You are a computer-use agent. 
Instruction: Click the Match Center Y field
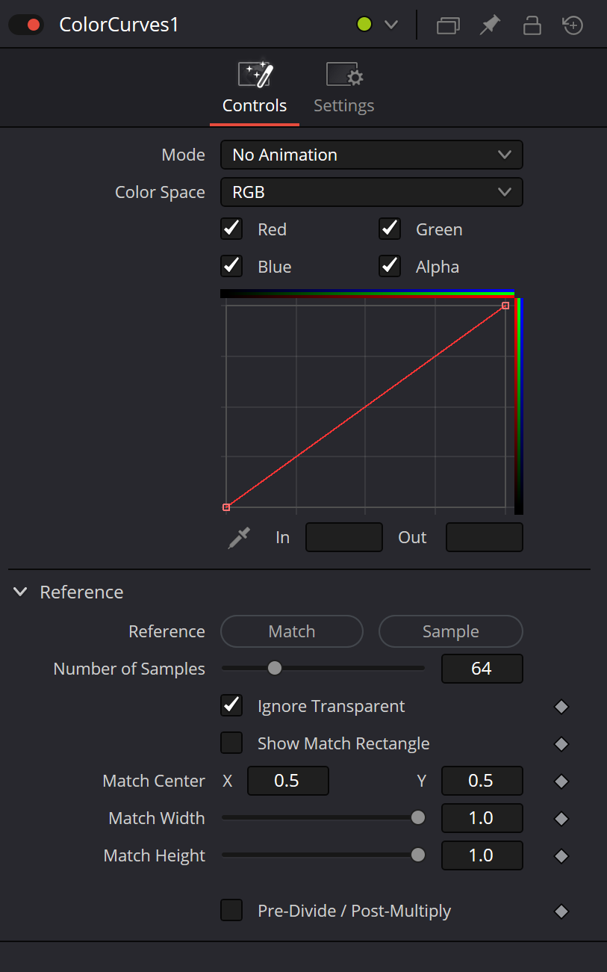(x=482, y=781)
